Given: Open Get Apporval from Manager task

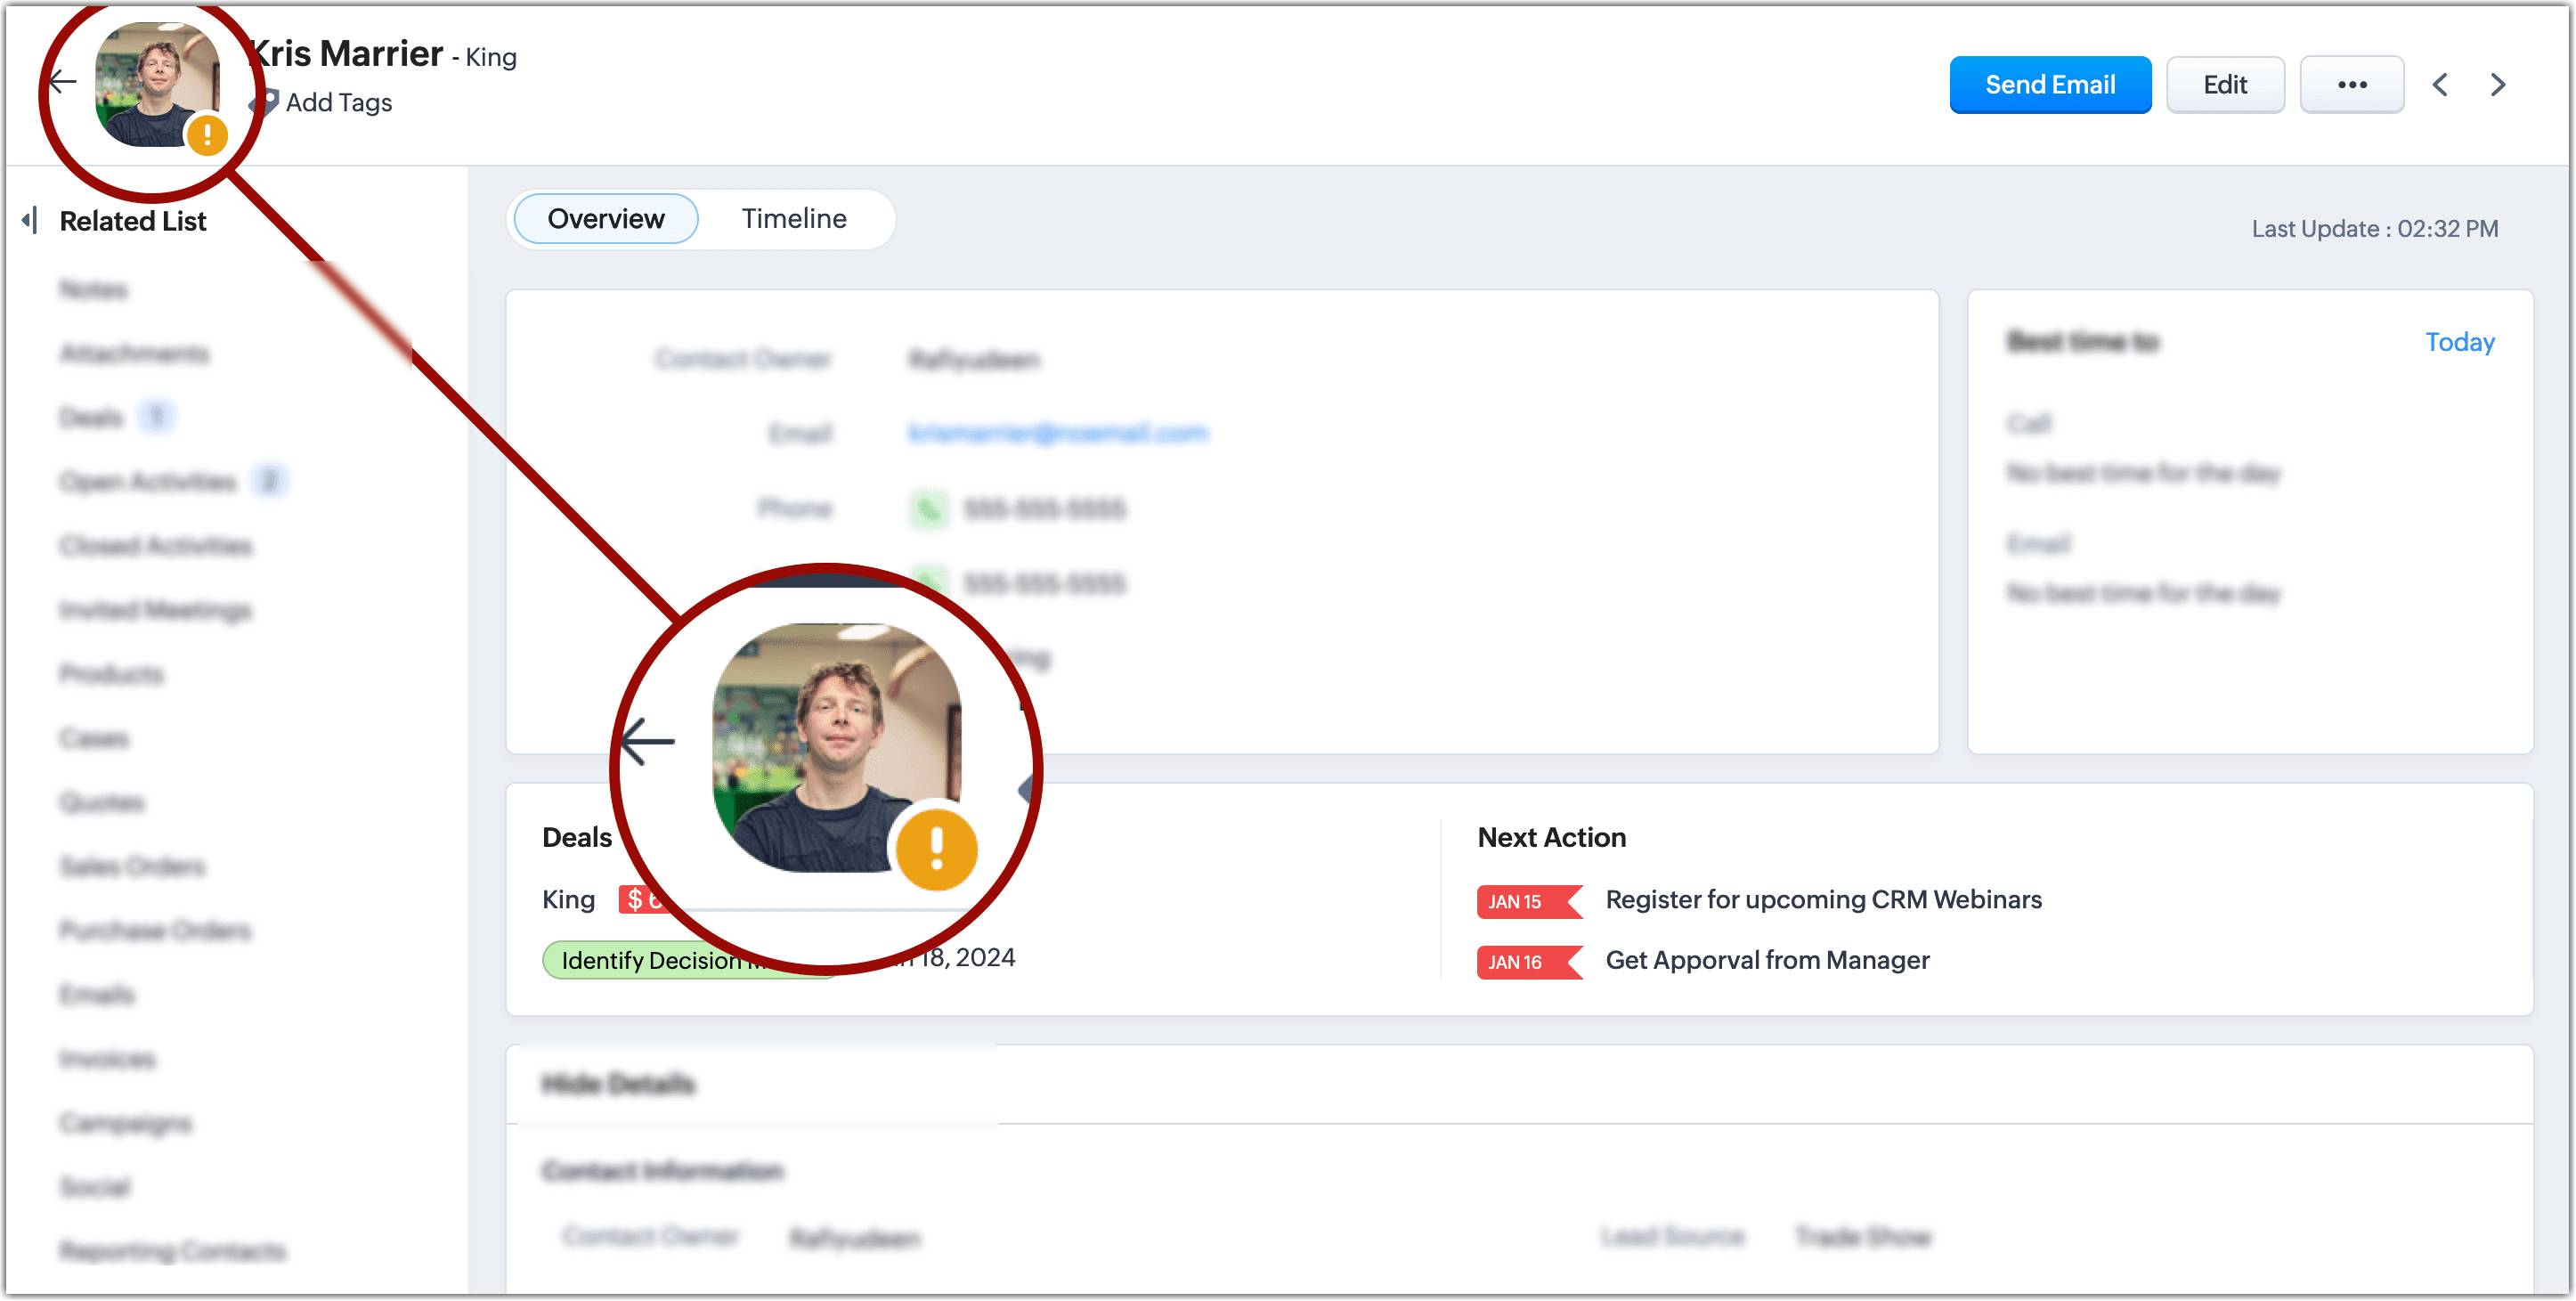Looking at the screenshot, I should 1767,960.
